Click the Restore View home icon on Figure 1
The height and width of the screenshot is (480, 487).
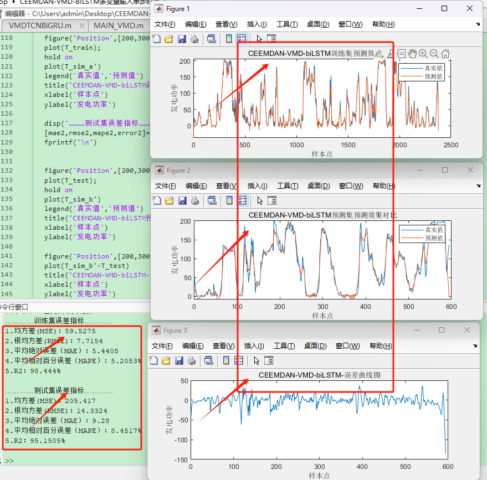point(445,53)
